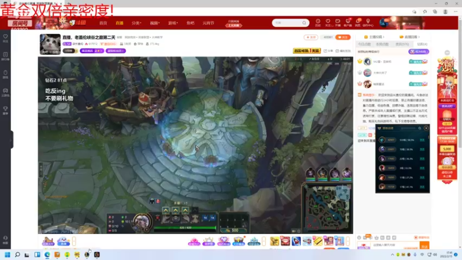Viewport: 462px width, 260px height.
Task: Click the first golden gift icon
Action: (275, 241)
